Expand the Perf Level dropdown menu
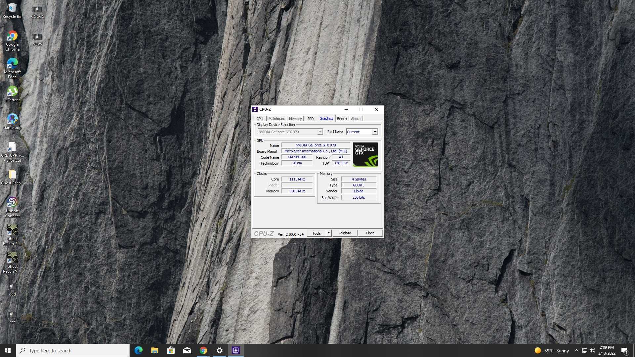This screenshot has width=635, height=357. coord(373,132)
